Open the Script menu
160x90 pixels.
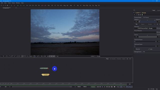click(x=13, y=3)
